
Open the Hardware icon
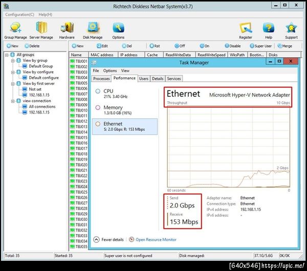[x=67, y=30]
